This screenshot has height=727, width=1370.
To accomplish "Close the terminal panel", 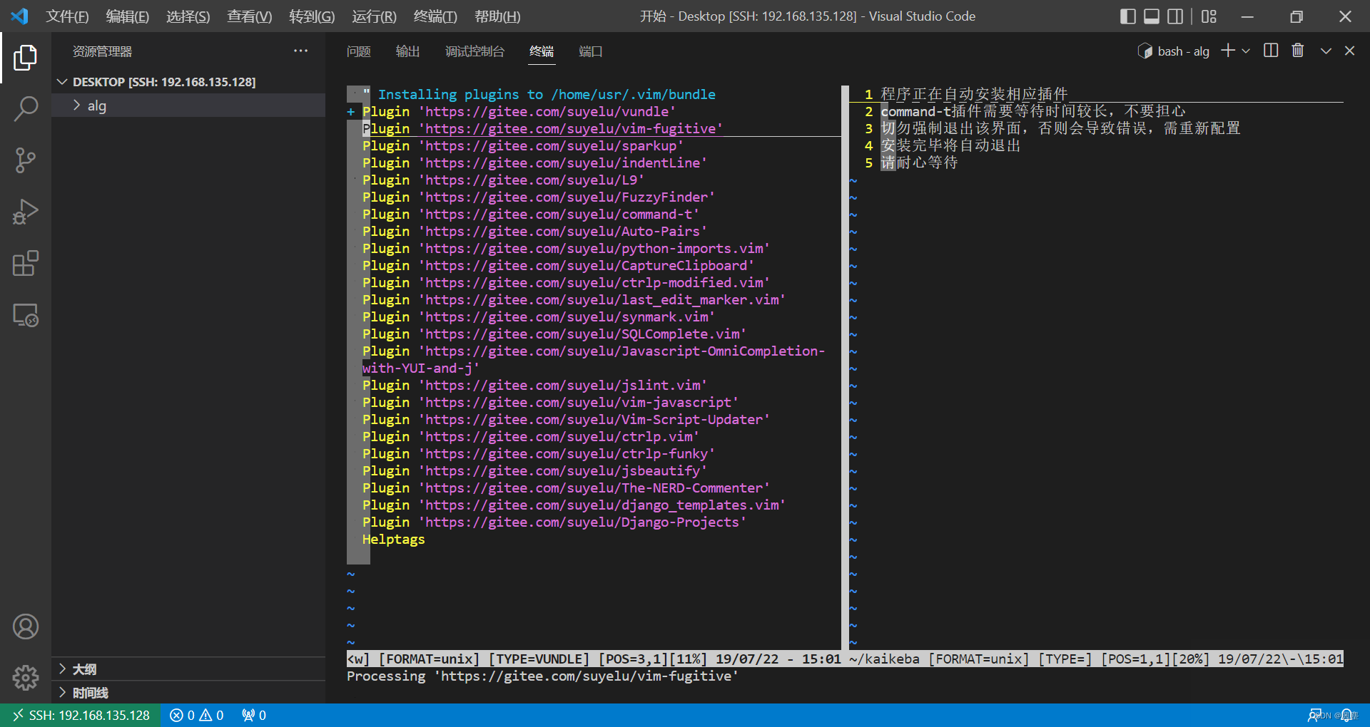I will 1349,51.
